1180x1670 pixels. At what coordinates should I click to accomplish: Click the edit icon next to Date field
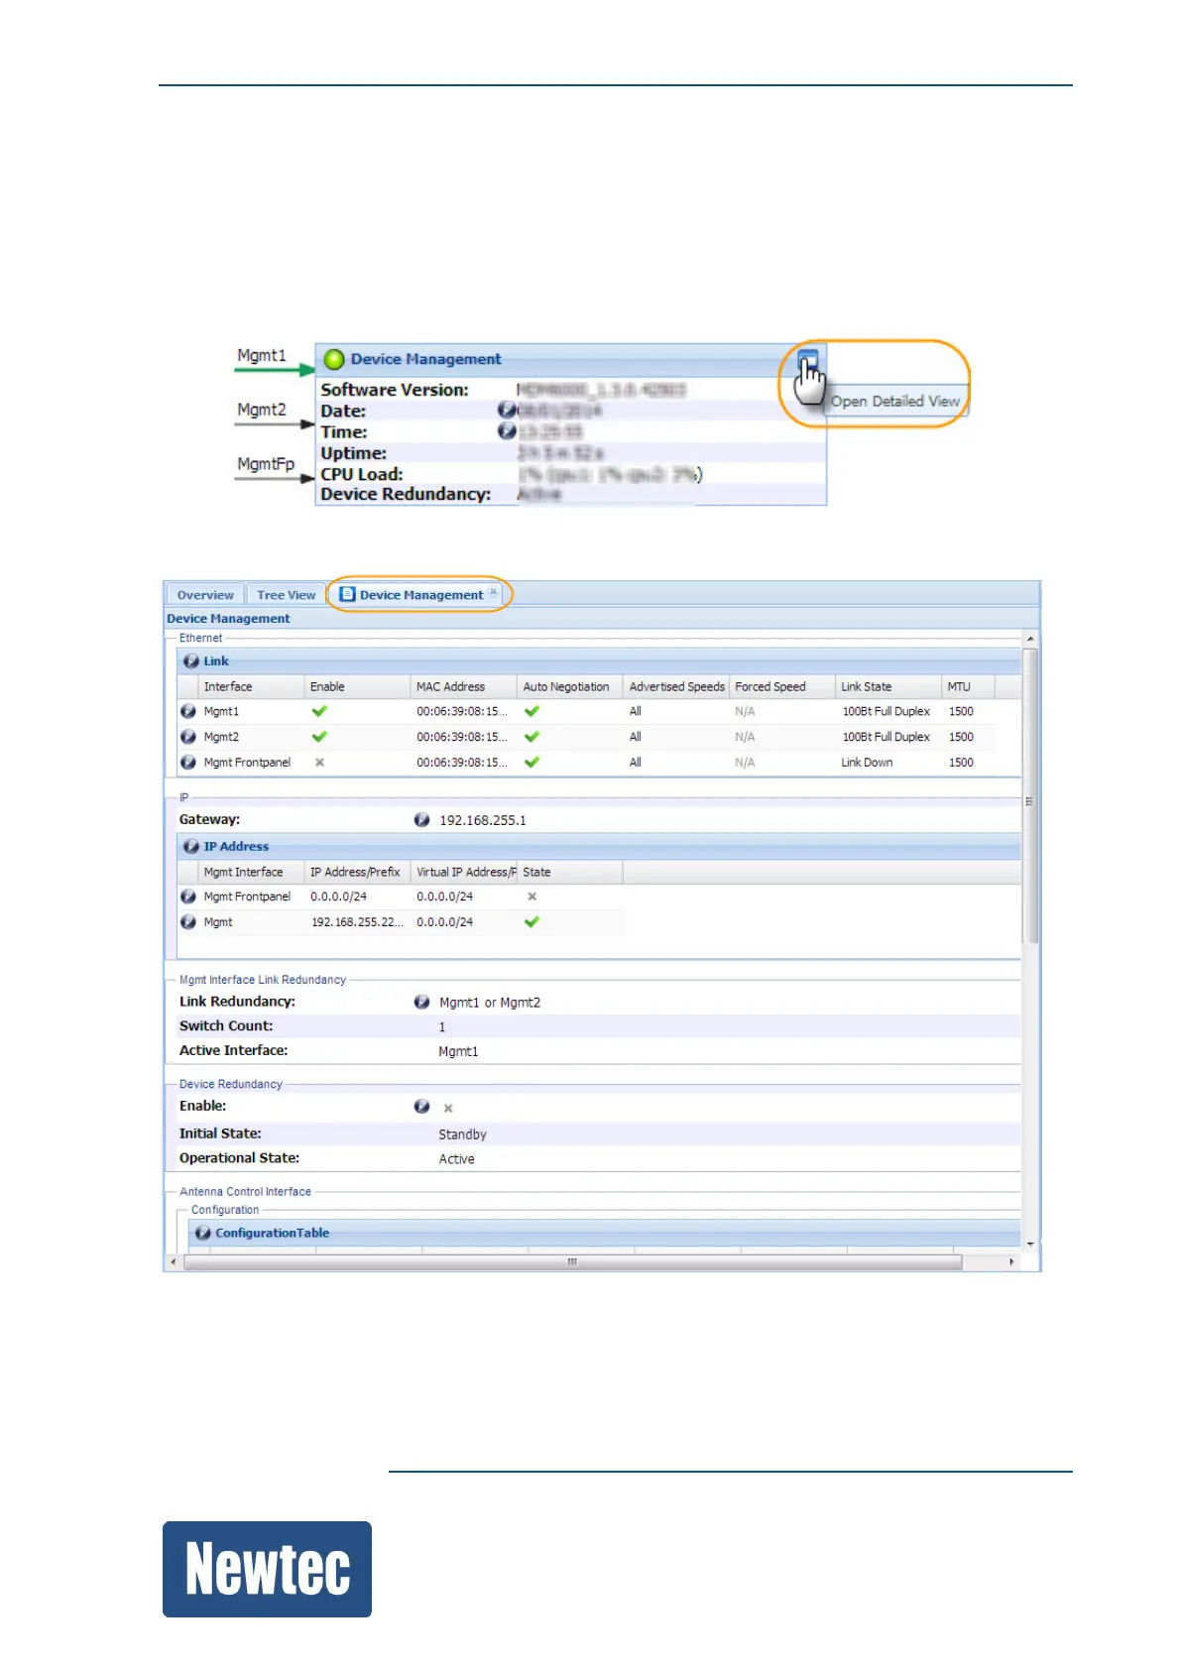pyautogui.click(x=507, y=411)
